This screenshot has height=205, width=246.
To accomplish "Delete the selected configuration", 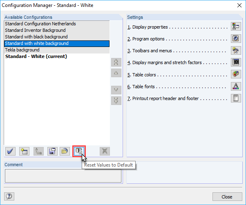I will pos(105,151).
